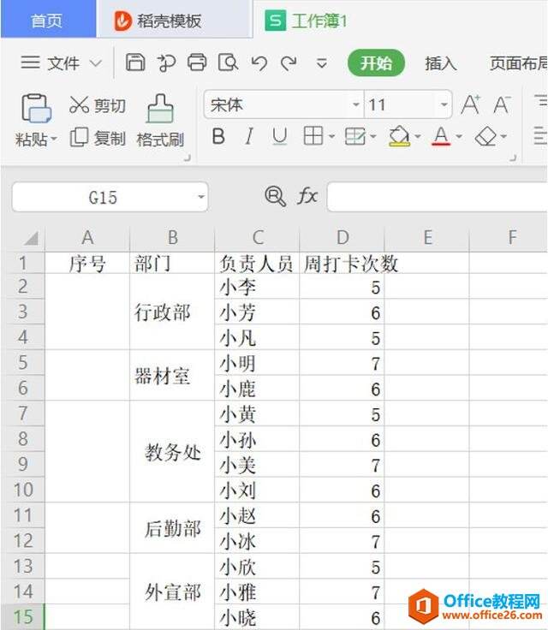Viewport: 548px width, 630px height.
Task: Open the quick access customize arrow
Action: pyautogui.click(x=322, y=63)
